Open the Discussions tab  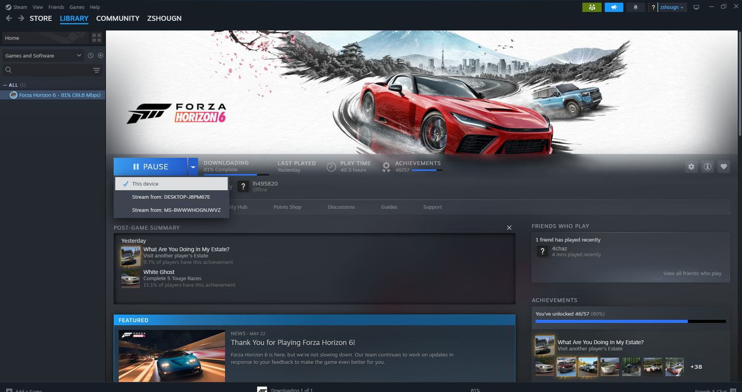click(x=341, y=207)
